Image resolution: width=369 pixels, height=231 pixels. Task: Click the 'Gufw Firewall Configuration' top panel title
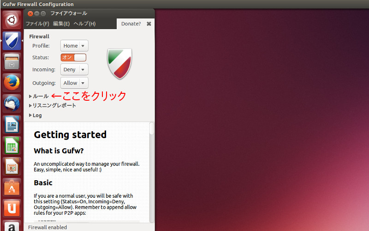coord(38,4)
